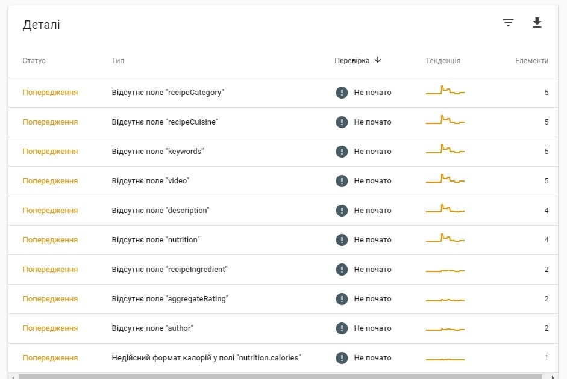The image size is (567, 379).
Task: Open the missing "recipeCuisine" field warning
Action: (164, 122)
